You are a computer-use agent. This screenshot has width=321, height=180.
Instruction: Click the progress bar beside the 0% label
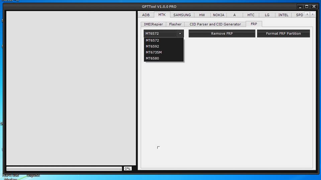click(x=64, y=169)
